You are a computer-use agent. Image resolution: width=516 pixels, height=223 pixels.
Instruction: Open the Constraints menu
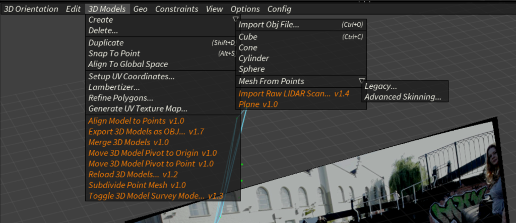(177, 9)
